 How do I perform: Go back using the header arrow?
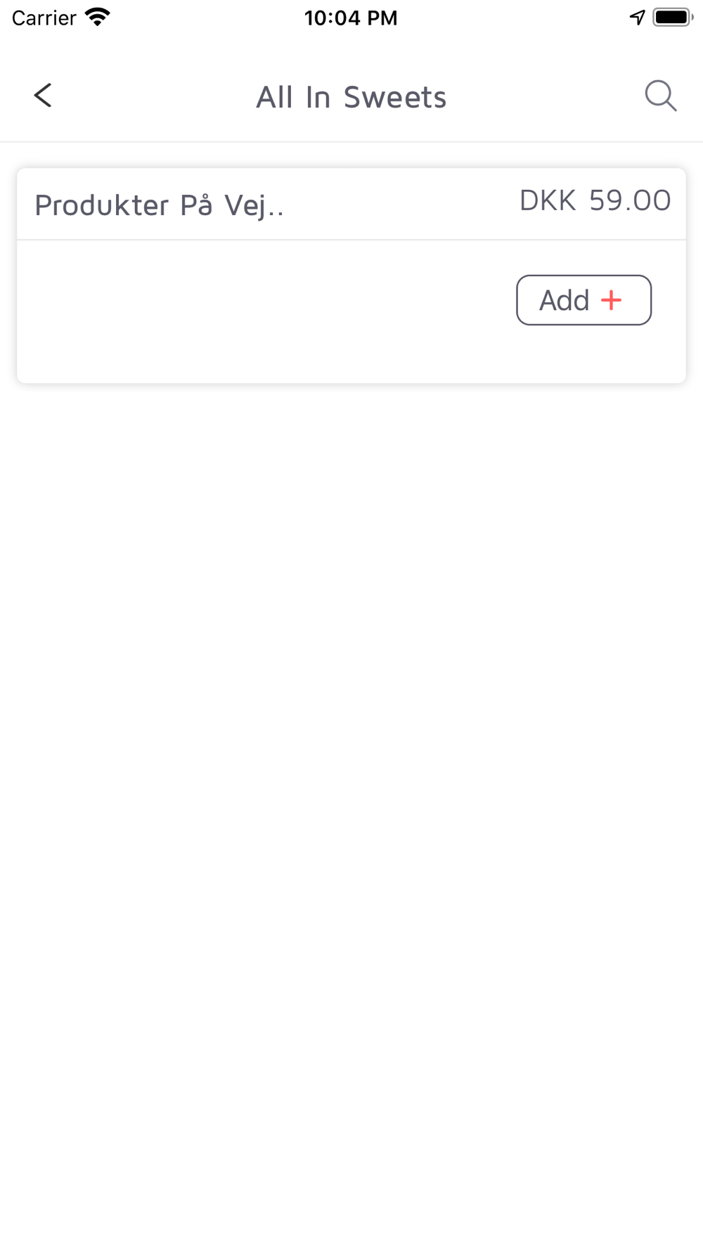click(x=43, y=96)
